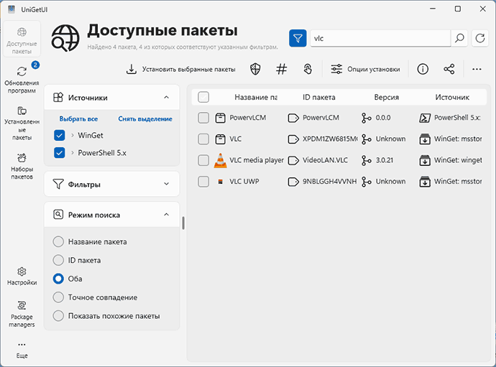
Task: Click the skip hash check # icon
Action: pos(282,69)
